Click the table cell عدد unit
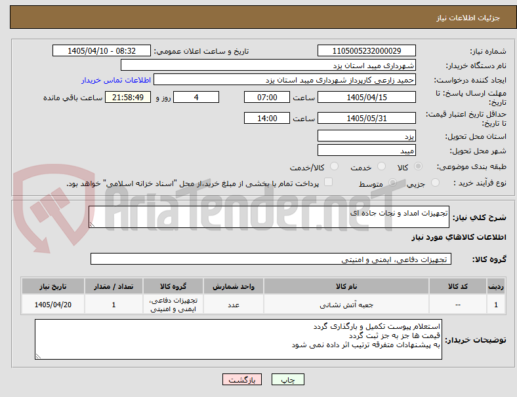The image size is (517, 397). (234, 305)
